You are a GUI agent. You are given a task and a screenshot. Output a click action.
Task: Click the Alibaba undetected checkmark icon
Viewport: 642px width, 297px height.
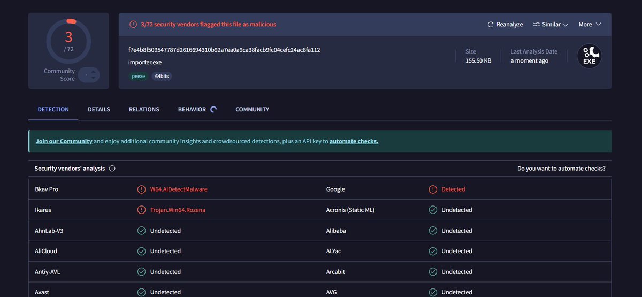(x=433, y=231)
